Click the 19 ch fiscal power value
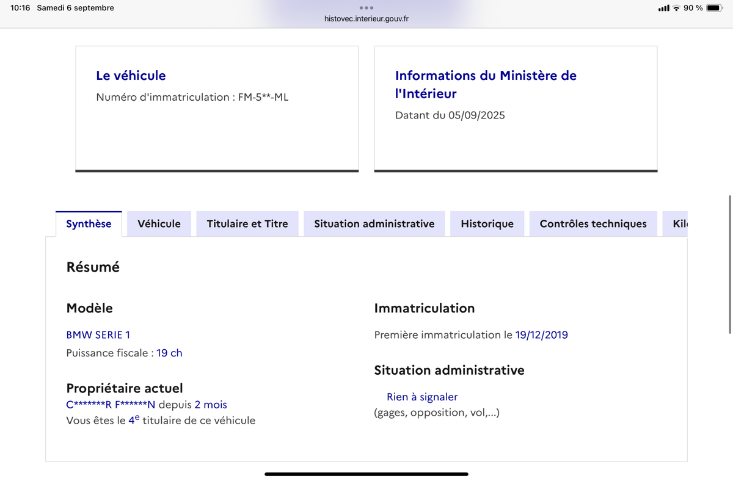733x481 pixels. [x=169, y=353]
